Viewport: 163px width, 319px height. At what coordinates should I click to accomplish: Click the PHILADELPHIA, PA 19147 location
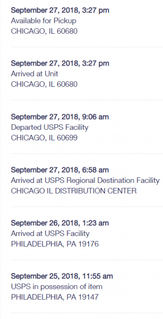[55, 297]
